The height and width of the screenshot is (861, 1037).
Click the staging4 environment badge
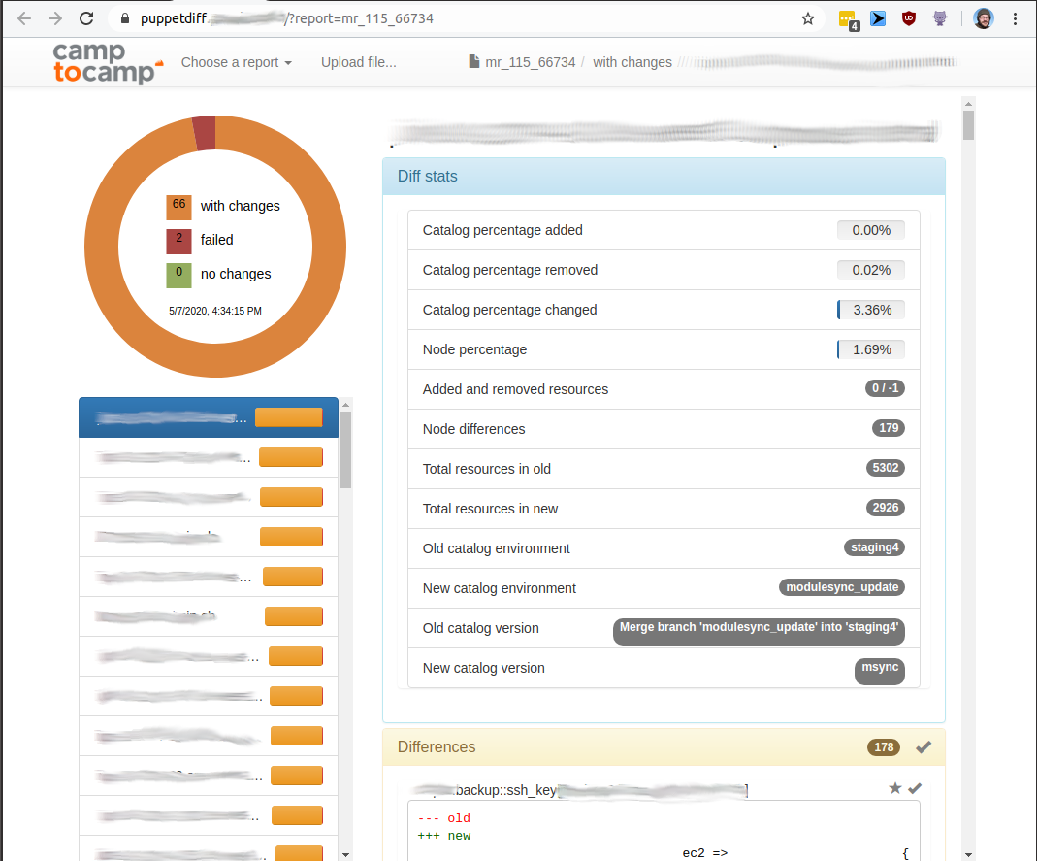click(874, 547)
